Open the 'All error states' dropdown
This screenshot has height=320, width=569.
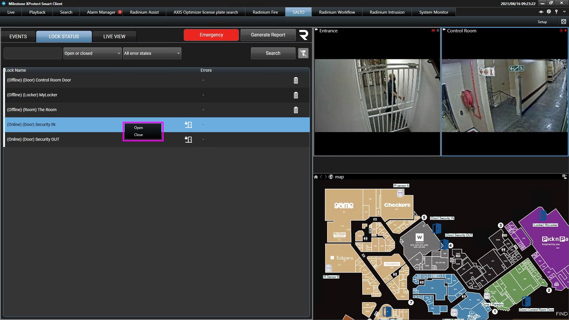[x=152, y=53]
